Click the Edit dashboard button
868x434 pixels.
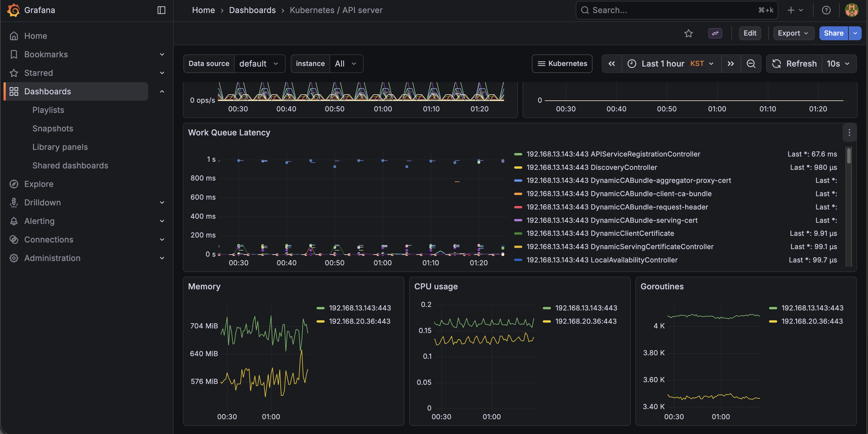[x=750, y=33]
